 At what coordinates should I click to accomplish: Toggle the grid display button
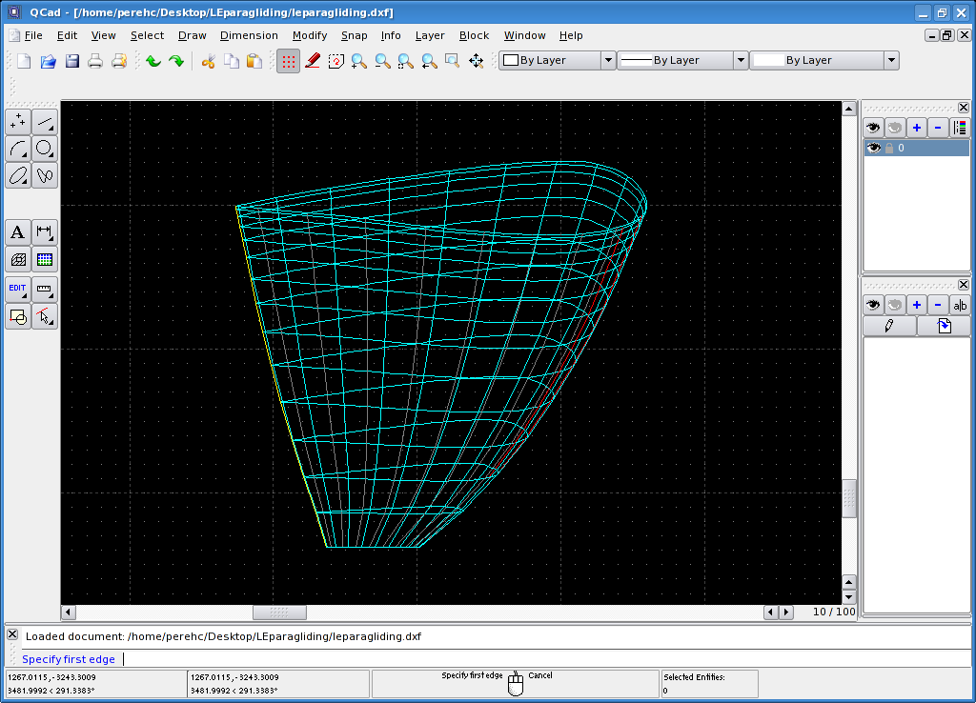tap(288, 61)
